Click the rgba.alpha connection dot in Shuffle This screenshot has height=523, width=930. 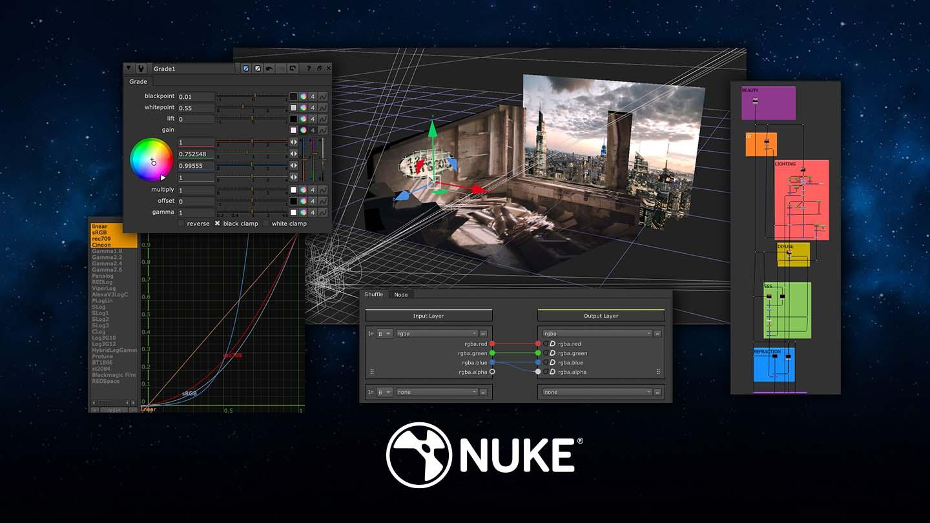tap(492, 371)
